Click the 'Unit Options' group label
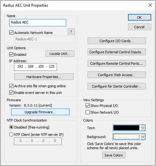 coord(16,48)
